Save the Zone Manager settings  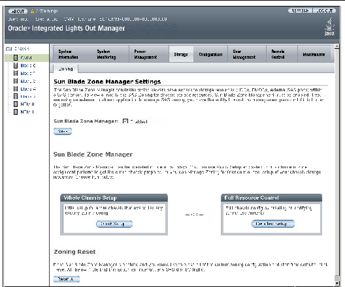pyautogui.click(x=63, y=131)
